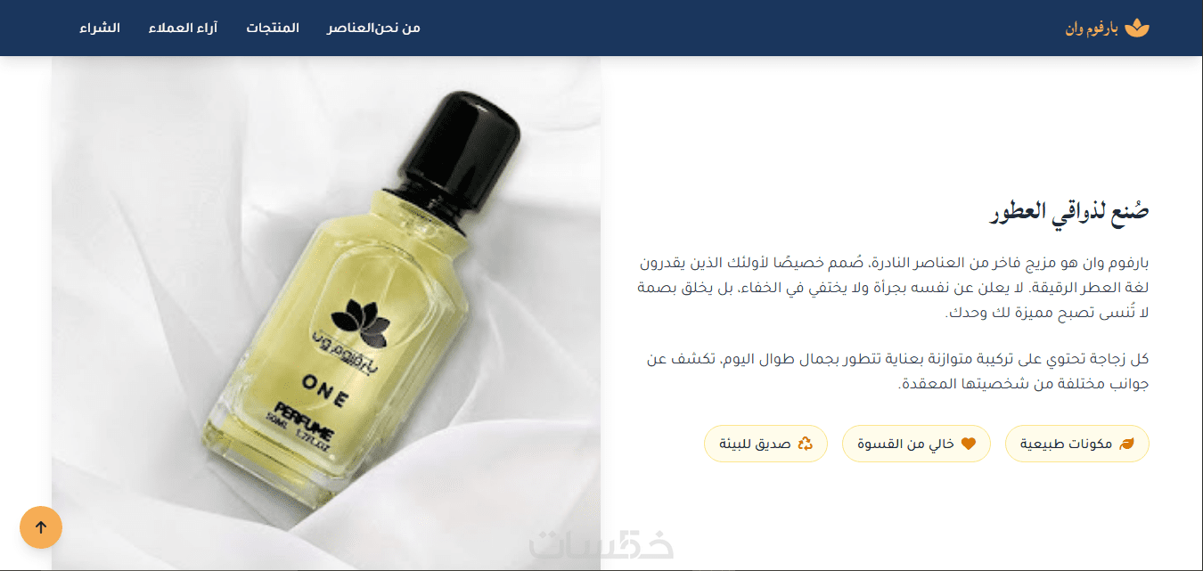The height and width of the screenshot is (571, 1203).
Task: Click the ONE text on the bottle
Action: (325, 391)
